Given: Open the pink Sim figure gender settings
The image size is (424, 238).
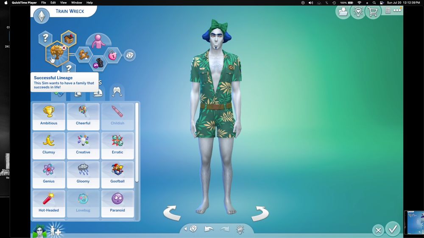Looking at the screenshot, I should pos(98,41).
